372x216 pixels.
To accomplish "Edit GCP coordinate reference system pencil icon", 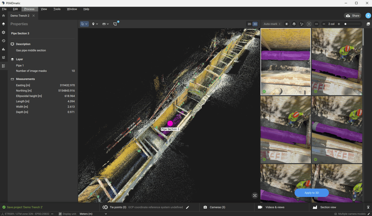I will (x=187, y=207).
